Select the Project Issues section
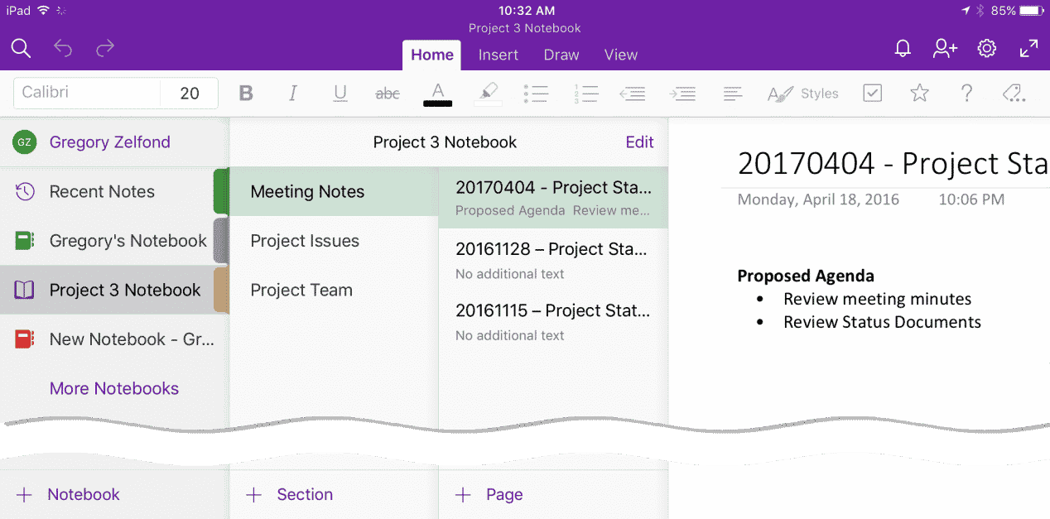Viewport: 1050px width, 519px height. (x=303, y=241)
